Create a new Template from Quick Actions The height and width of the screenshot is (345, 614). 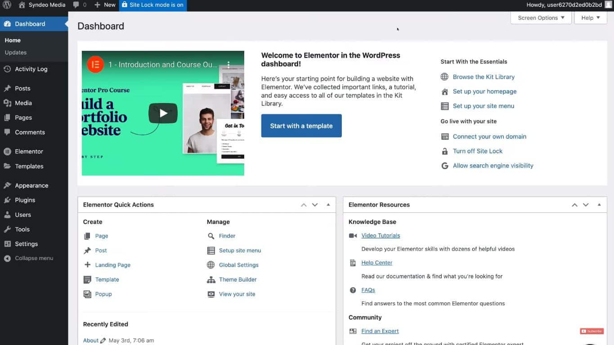coord(107,280)
